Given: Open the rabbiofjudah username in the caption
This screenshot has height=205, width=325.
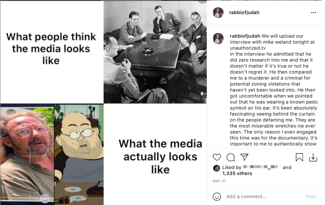Looking at the screenshot, I should click(245, 36).
